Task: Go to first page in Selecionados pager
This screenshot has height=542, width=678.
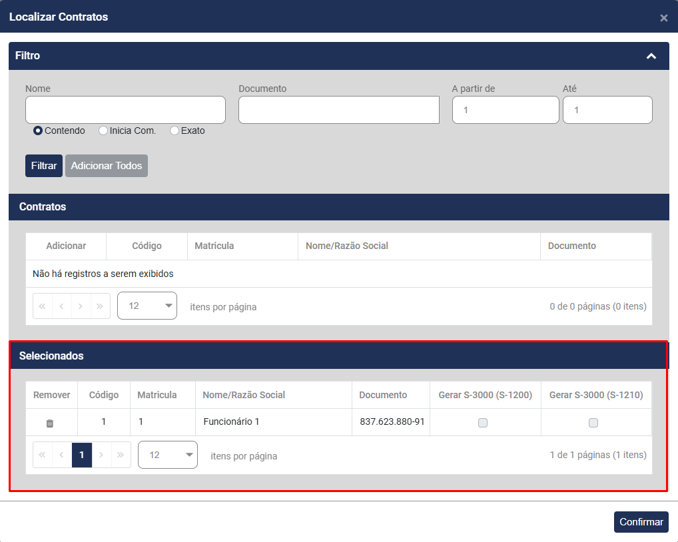Action: [43, 455]
